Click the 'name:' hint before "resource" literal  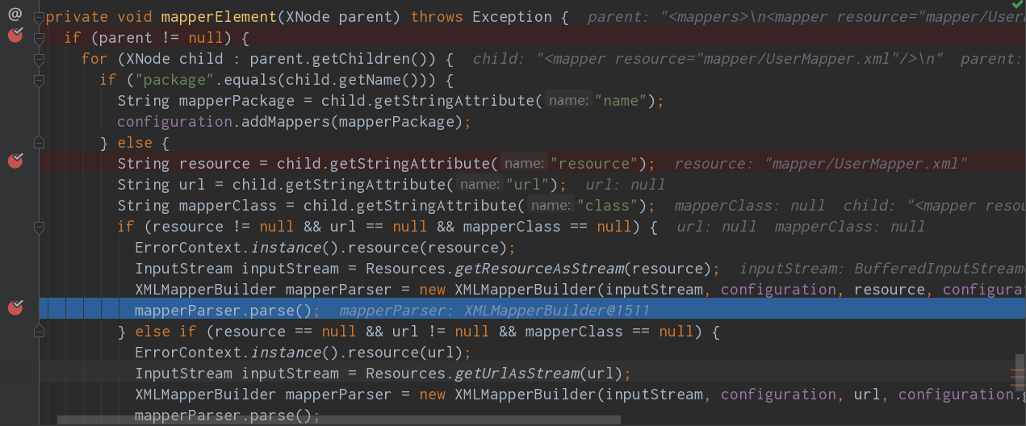coord(524,164)
